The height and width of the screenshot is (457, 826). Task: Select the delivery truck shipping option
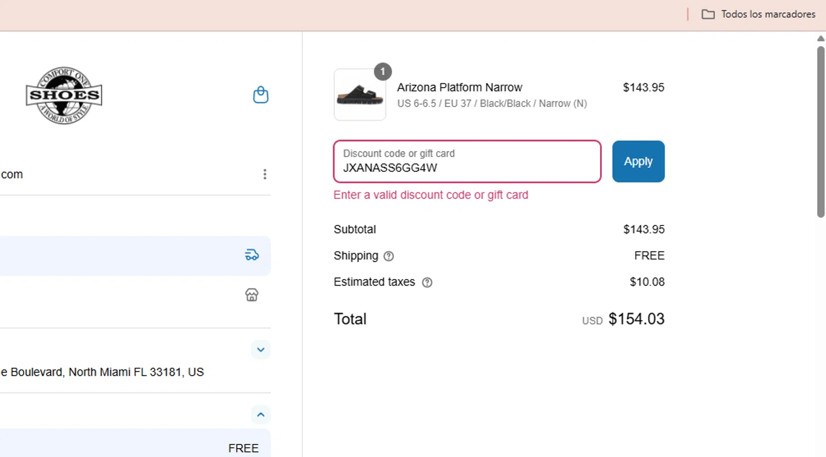(x=252, y=255)
